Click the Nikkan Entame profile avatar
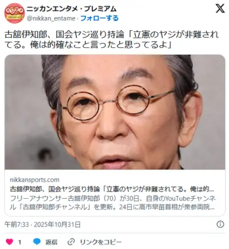 pos(14,13)
